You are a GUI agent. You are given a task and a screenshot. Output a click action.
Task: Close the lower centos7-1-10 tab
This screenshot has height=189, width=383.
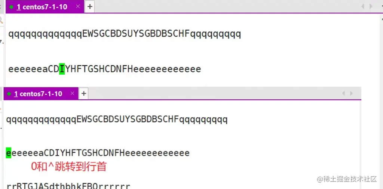click(72, 93)
